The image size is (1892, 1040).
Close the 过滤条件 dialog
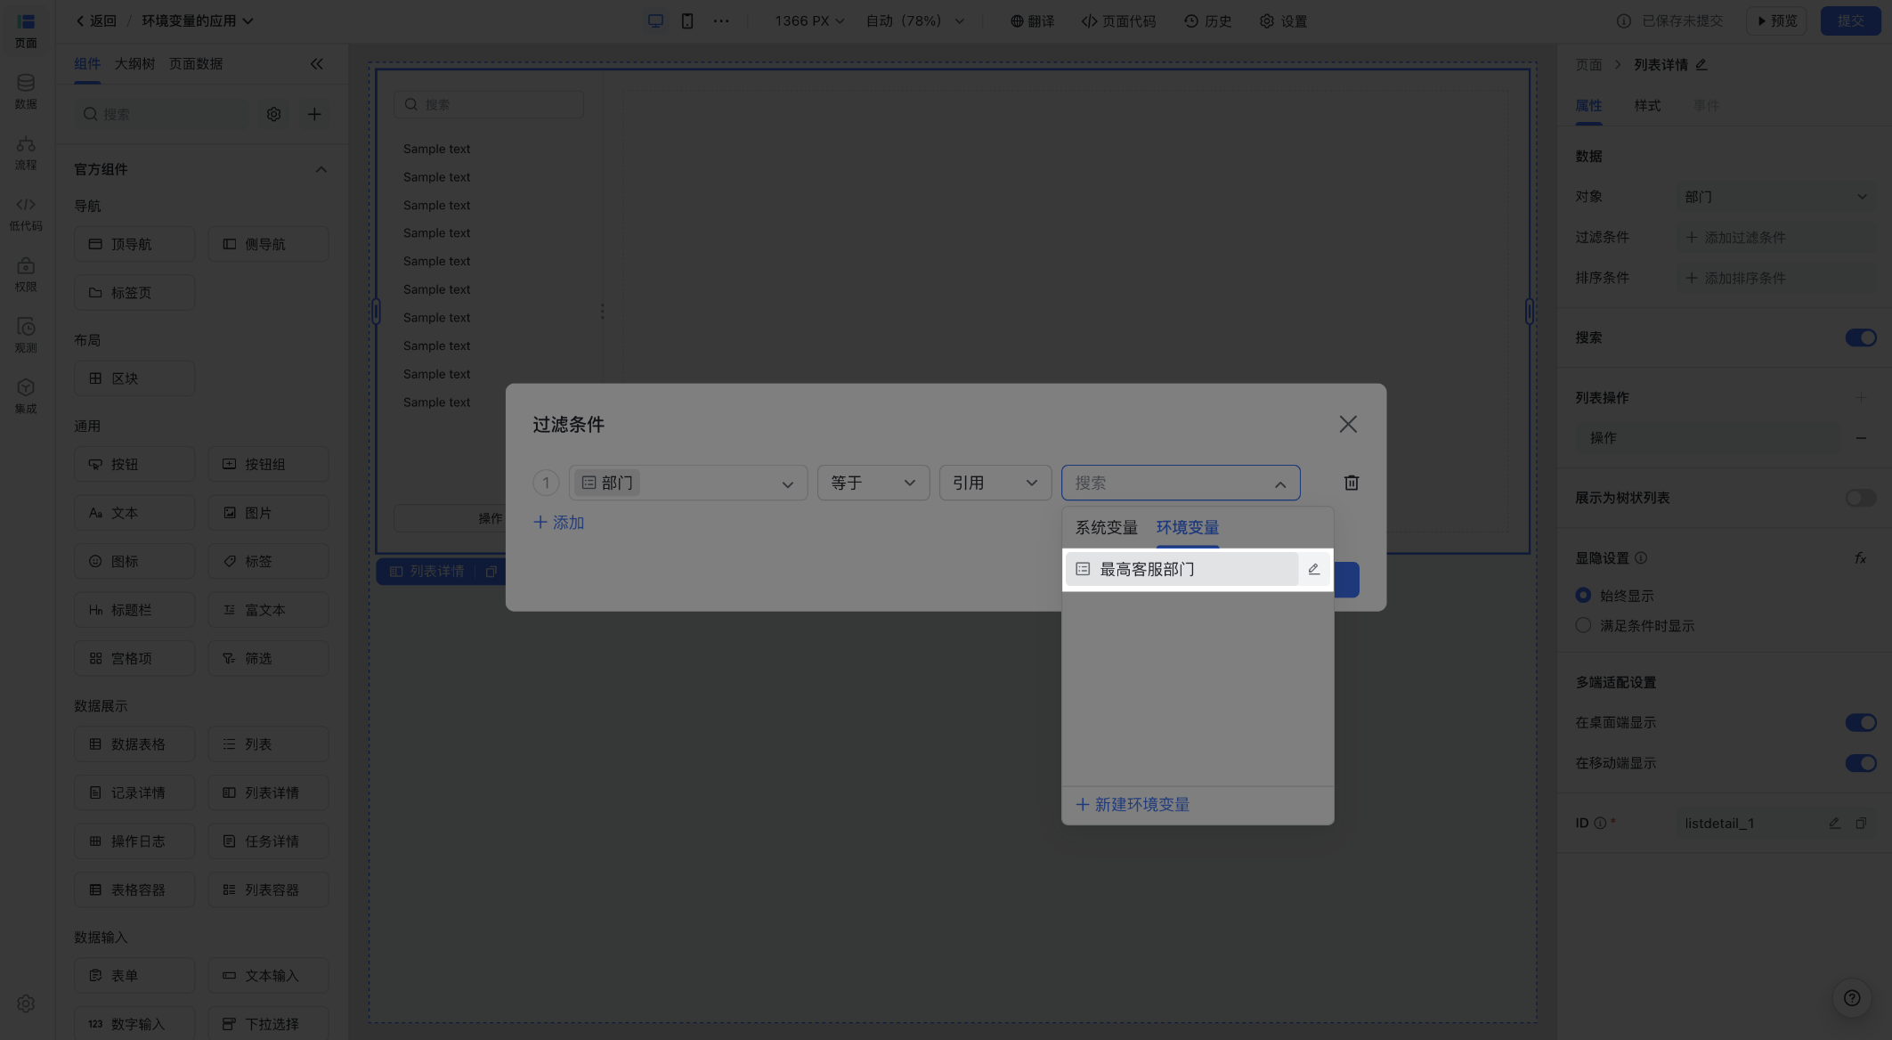[1348, 424]
